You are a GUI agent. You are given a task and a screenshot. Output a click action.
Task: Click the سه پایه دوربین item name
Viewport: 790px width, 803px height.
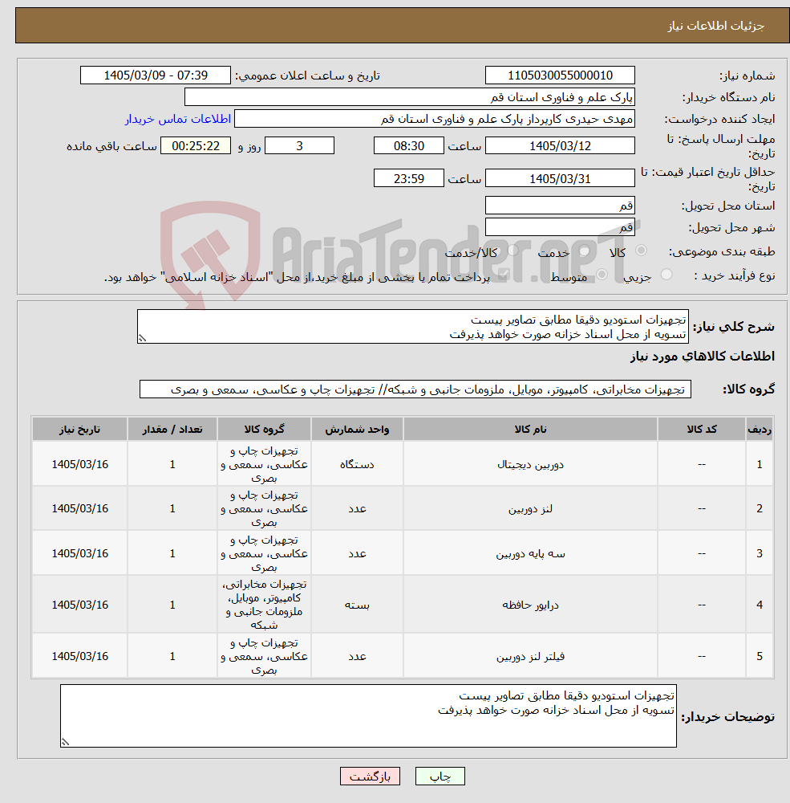530,553
